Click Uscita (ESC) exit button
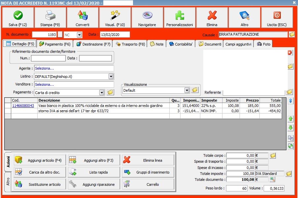Screen dimensions: 298x198 click(x=277, y=18)
